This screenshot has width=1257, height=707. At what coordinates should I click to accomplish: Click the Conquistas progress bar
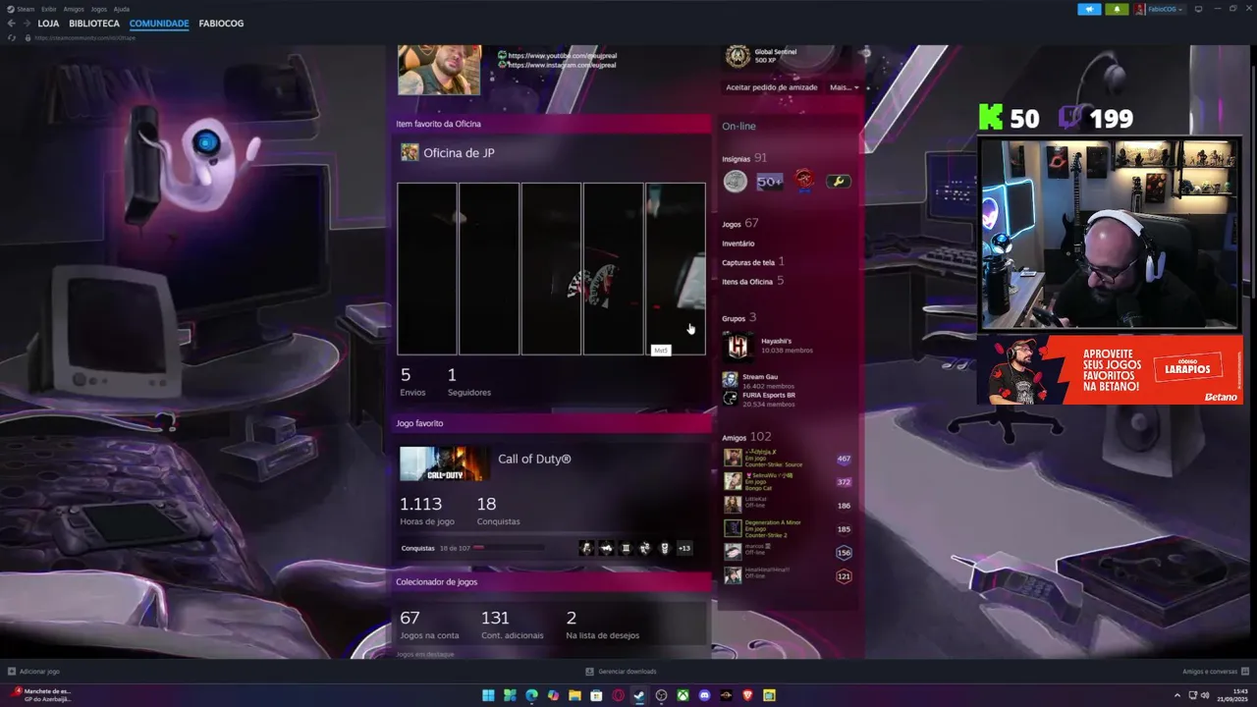click(x=508, y=548)
